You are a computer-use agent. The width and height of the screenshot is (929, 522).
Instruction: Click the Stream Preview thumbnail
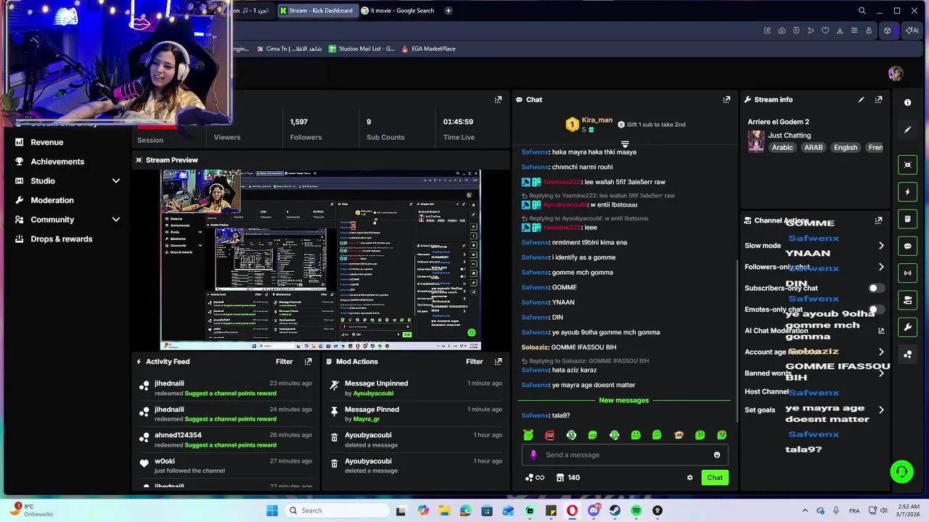point(320,260)
